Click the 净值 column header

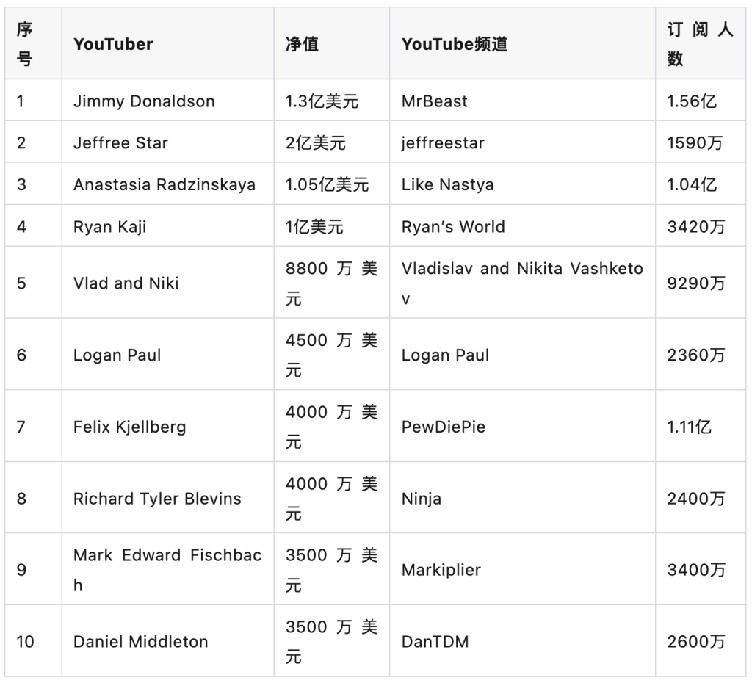coord(331,43)
